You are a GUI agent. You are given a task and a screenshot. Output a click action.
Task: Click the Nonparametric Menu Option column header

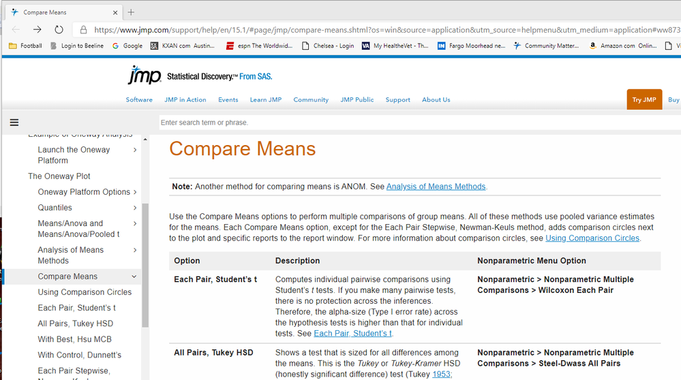pyautogui.click(x=532, y=261)
